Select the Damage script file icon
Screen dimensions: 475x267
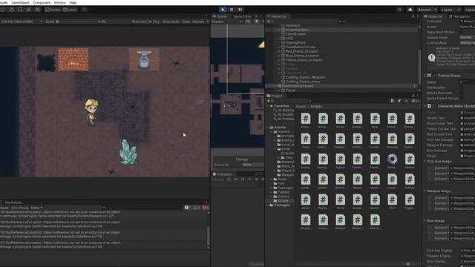(x=392, y=139)
